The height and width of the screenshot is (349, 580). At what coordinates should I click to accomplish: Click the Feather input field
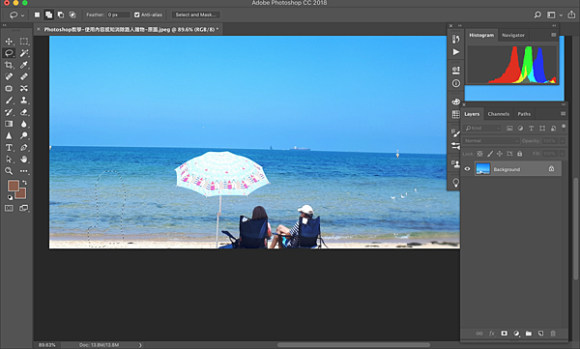tap(118, 15)
